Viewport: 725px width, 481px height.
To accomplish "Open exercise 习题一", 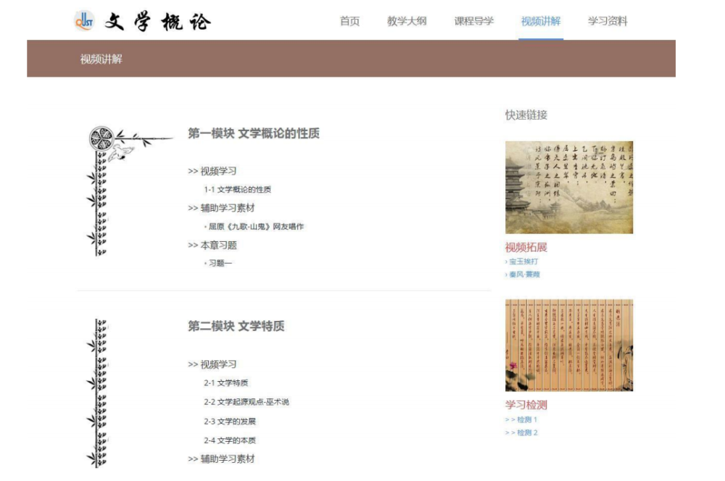I will click(x=220, y=263).
